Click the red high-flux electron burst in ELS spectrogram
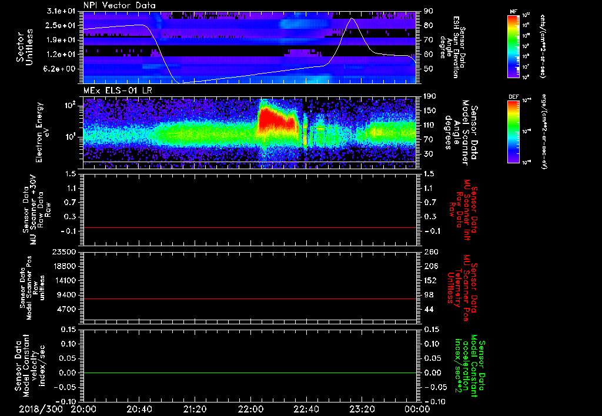 [x=276, y=120]
